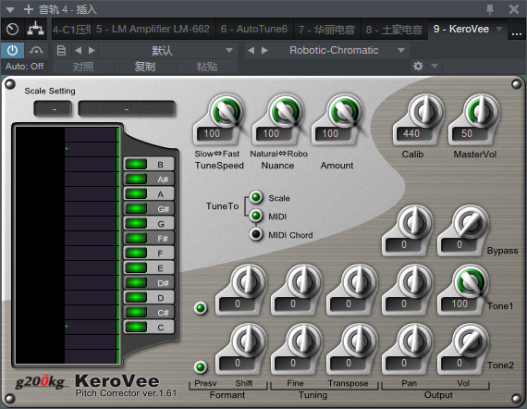
Task: Open the 默认 preset dropdown
Action: [x=229, y=51]
